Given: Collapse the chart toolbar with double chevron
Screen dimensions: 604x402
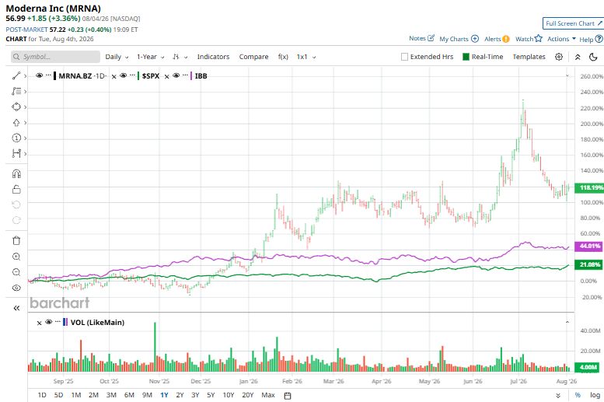Looking at the screenshot, I should pyautogui.click(x=578, y=57).
